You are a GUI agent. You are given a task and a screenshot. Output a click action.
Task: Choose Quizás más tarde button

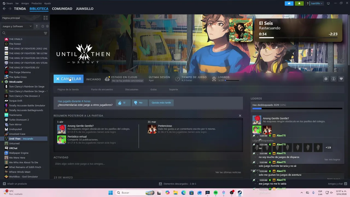[x=161, y=103]
